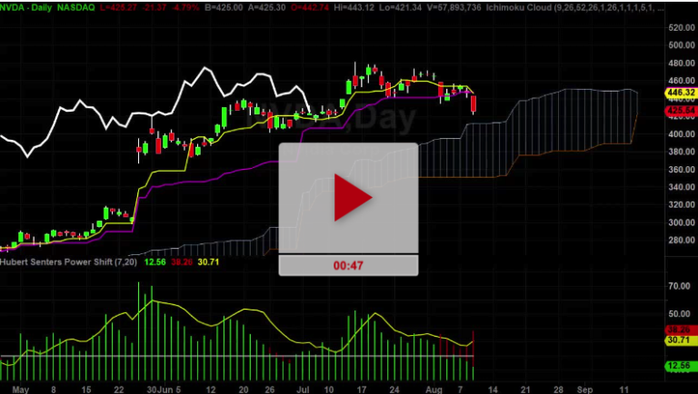The height and width of the screenshot is (394, 698).
Task: Click the yellow 446.32 price axis tag
Action: (x=681, y=93)
